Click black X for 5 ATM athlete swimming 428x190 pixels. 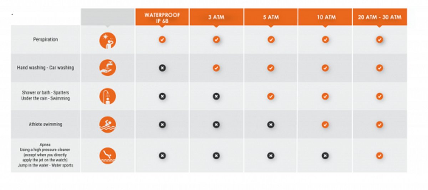click(271, 125)
